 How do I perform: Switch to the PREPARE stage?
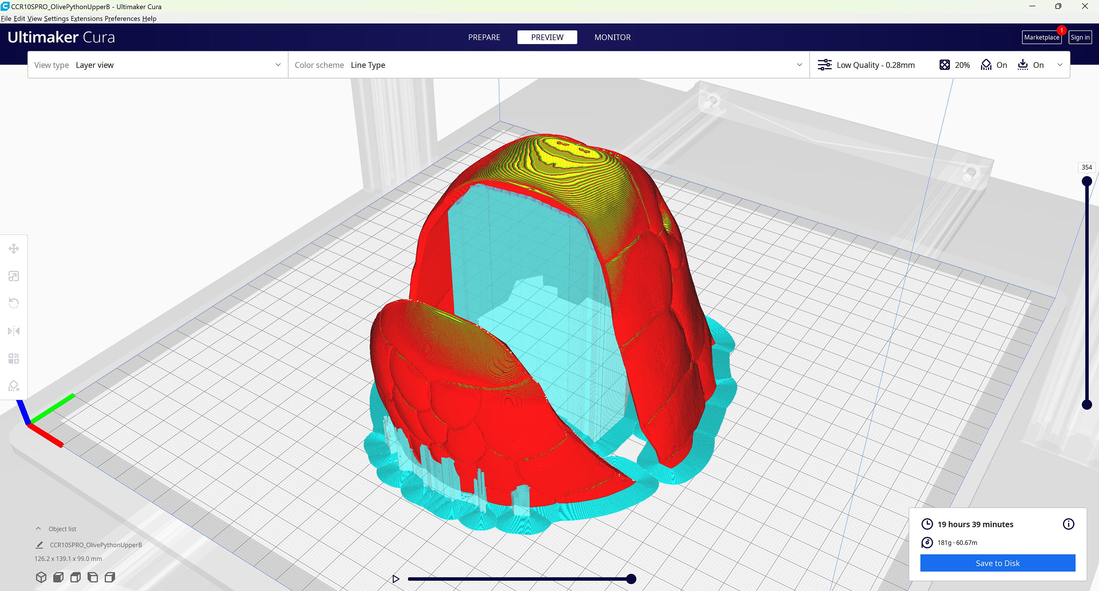[x=484, y=37]
